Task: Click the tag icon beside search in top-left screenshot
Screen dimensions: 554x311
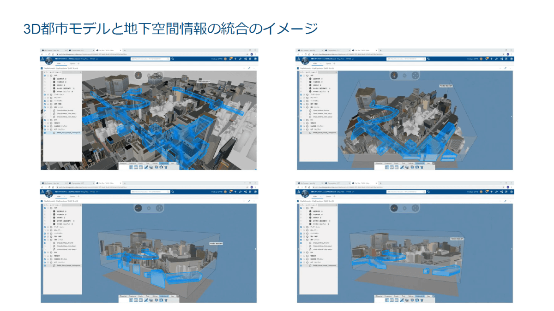Action: click(x=172, y=59)
